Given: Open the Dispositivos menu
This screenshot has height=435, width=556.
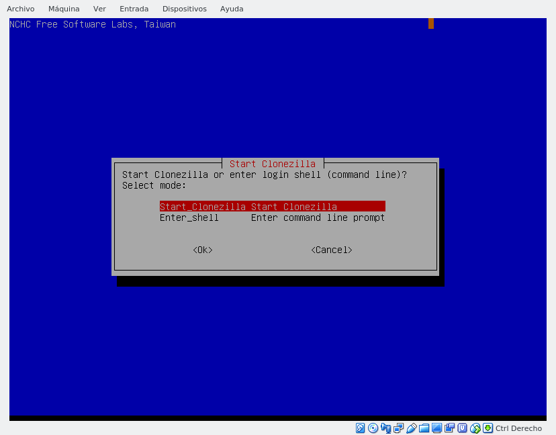Looking at the screenshot, I should 185,9.
